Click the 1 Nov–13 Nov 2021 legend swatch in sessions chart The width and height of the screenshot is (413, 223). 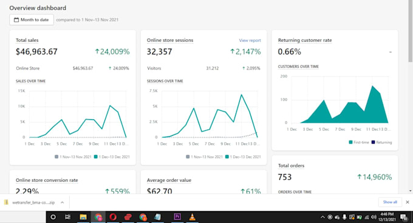point(188,157)
